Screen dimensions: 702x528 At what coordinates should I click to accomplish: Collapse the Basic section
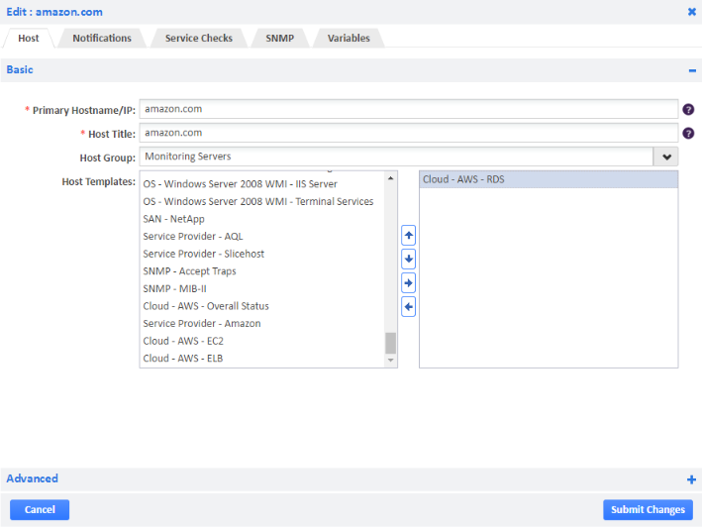coord(692,70)
